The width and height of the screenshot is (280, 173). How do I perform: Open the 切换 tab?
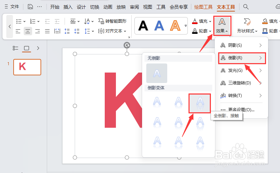95,7
